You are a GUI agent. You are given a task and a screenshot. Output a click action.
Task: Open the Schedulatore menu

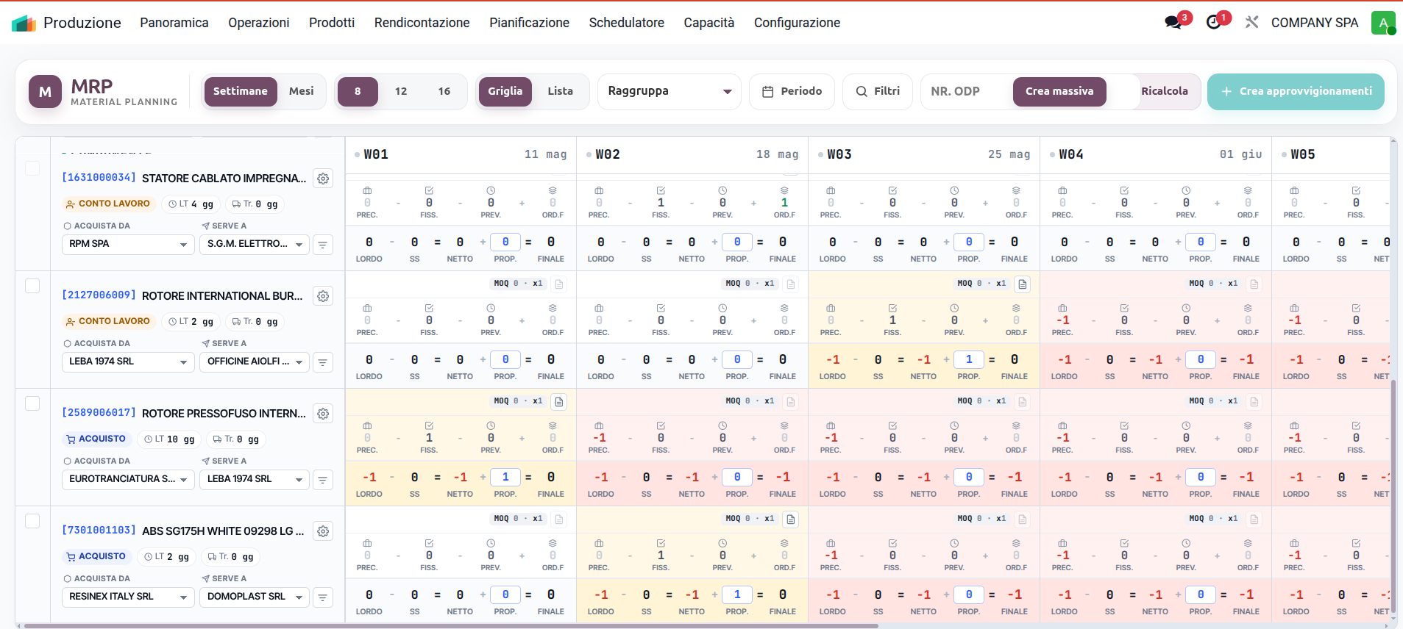coord(627,23)
